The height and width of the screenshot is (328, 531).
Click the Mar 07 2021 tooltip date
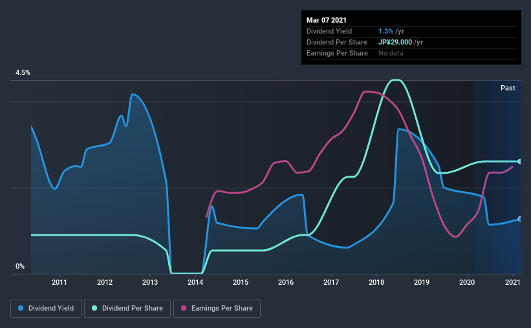327,20
